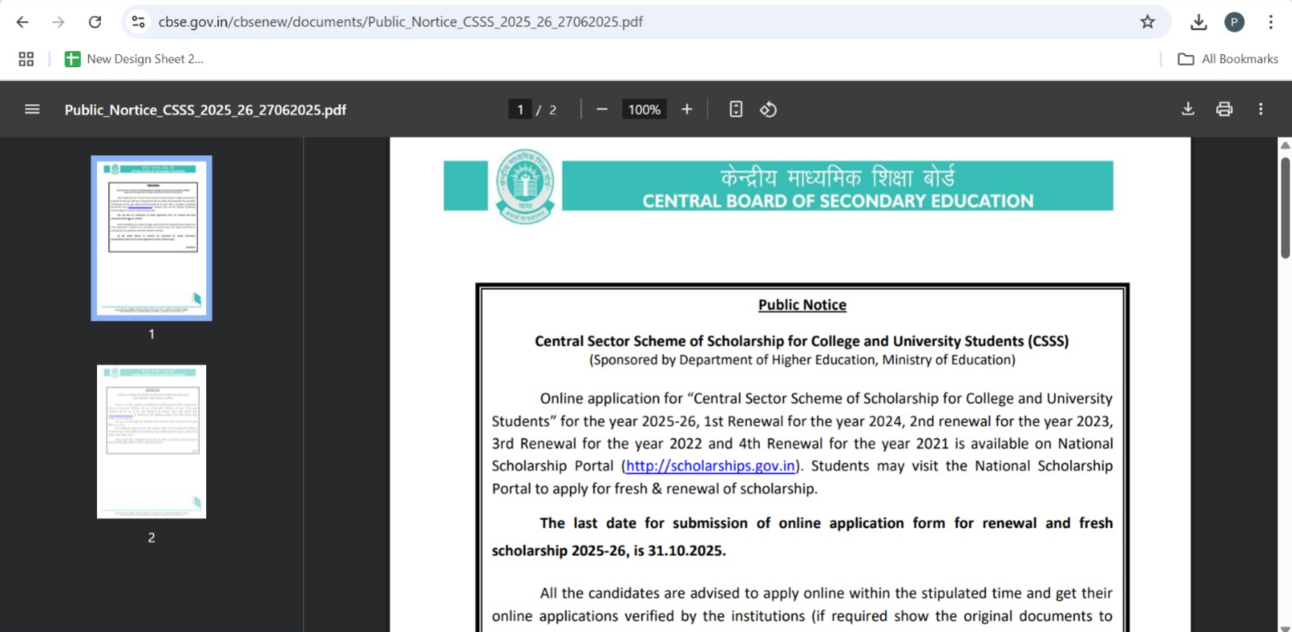Select page 1 thumbnail
This screenshot has width=1292, height=632.
pyautogui.click(x=152, y=238)
